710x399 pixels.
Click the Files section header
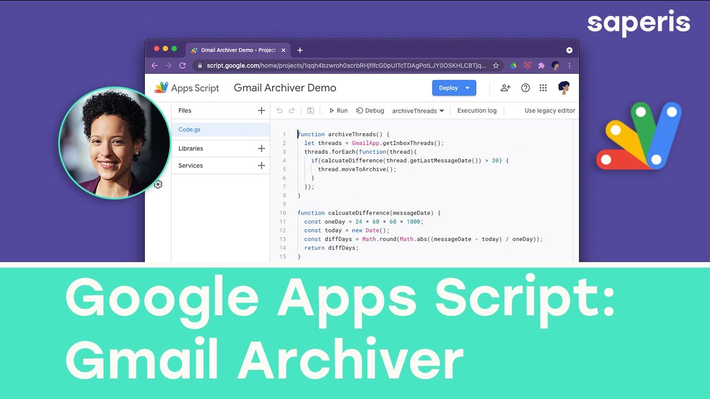(x=185, y=110)
